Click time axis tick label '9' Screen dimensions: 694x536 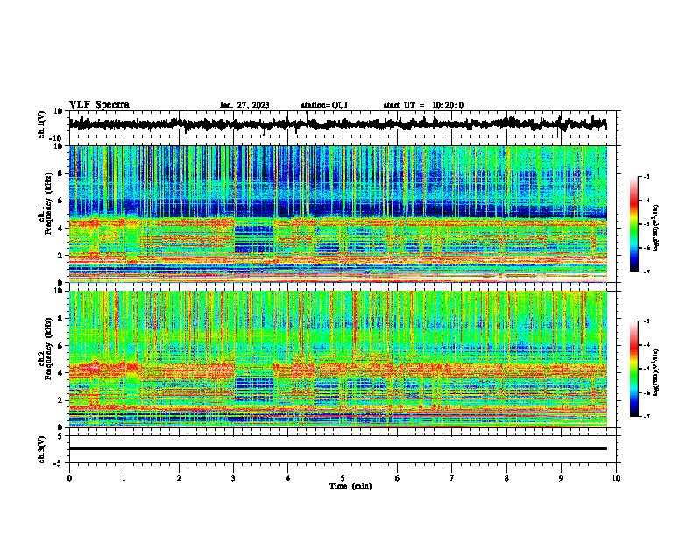(561, 478)
